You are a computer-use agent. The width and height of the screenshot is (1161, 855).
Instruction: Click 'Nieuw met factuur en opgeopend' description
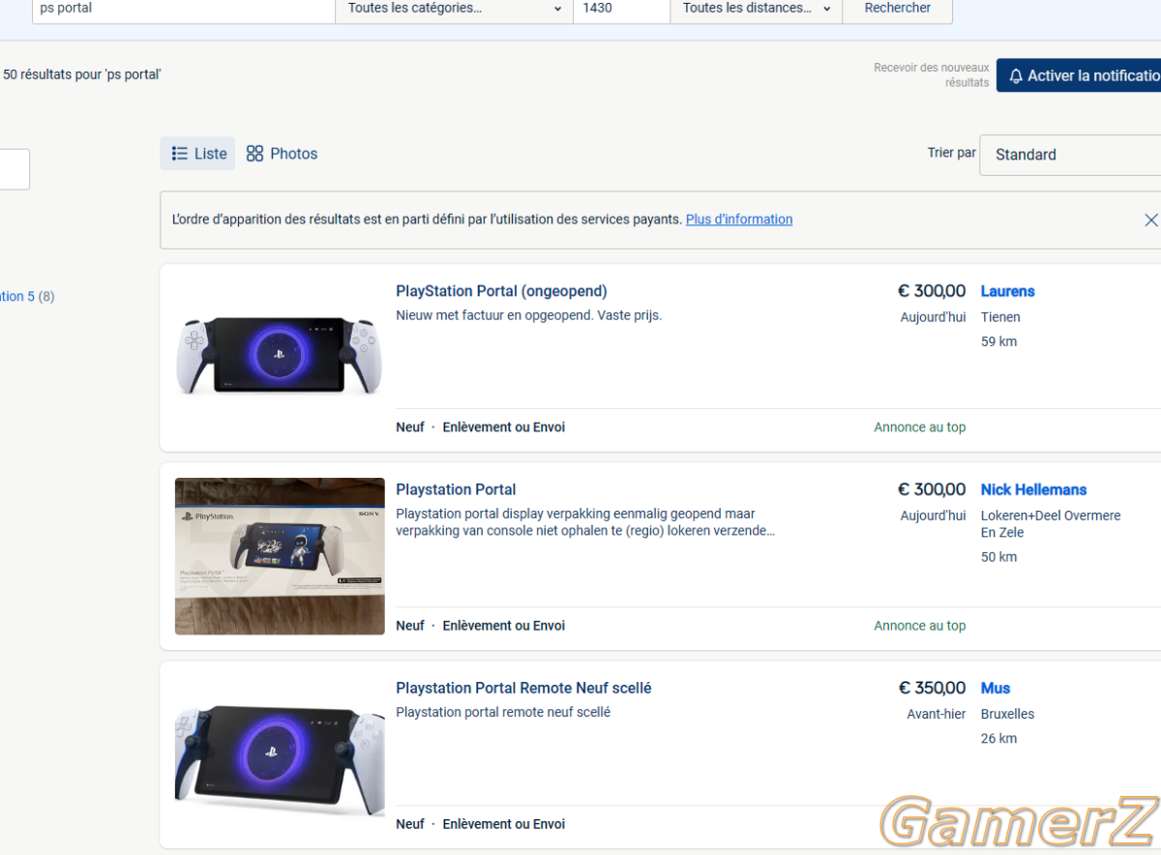[x=528, y=315]
